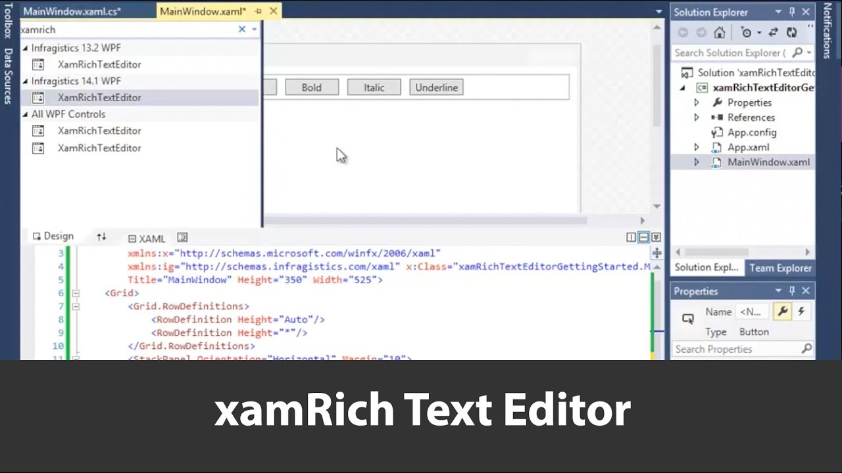Expand the References node
The height and width of the screenshot is (473, 842).
tap(697, 118)
